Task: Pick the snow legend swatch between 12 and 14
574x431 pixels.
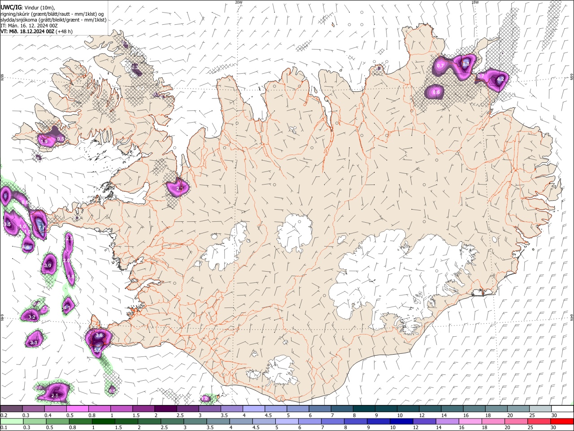Action: pyautogui.click(x=430, y=409)
